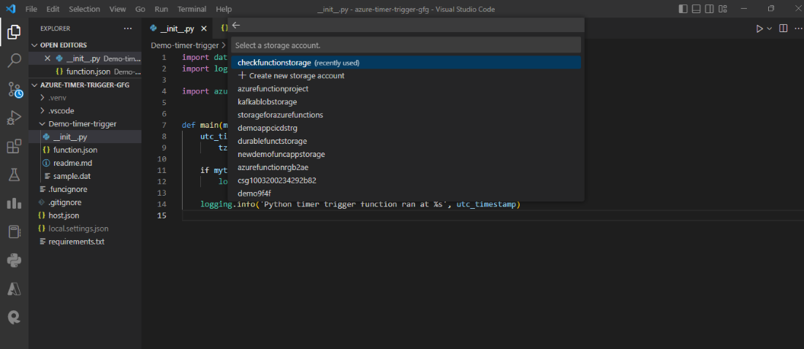The image size is (804, 349).
Task: Open the Help menu
Action: click(x=224, y=9)
